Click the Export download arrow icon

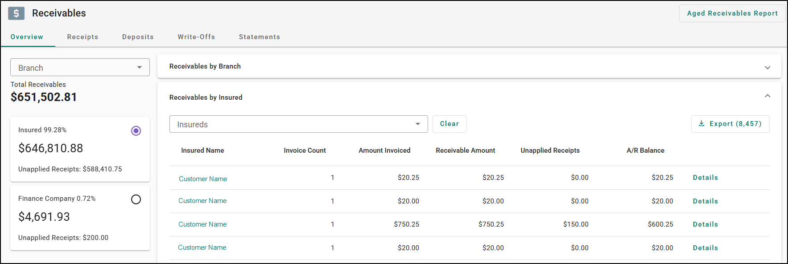point(701,123)
